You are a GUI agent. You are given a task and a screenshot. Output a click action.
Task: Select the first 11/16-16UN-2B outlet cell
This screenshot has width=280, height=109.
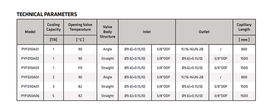click(192, 49)
